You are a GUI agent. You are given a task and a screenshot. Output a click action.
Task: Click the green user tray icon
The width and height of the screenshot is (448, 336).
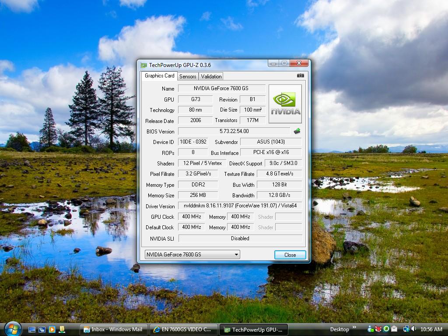point(371,329)
